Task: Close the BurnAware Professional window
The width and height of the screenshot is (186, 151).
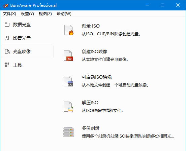Action: click(178, 5)
